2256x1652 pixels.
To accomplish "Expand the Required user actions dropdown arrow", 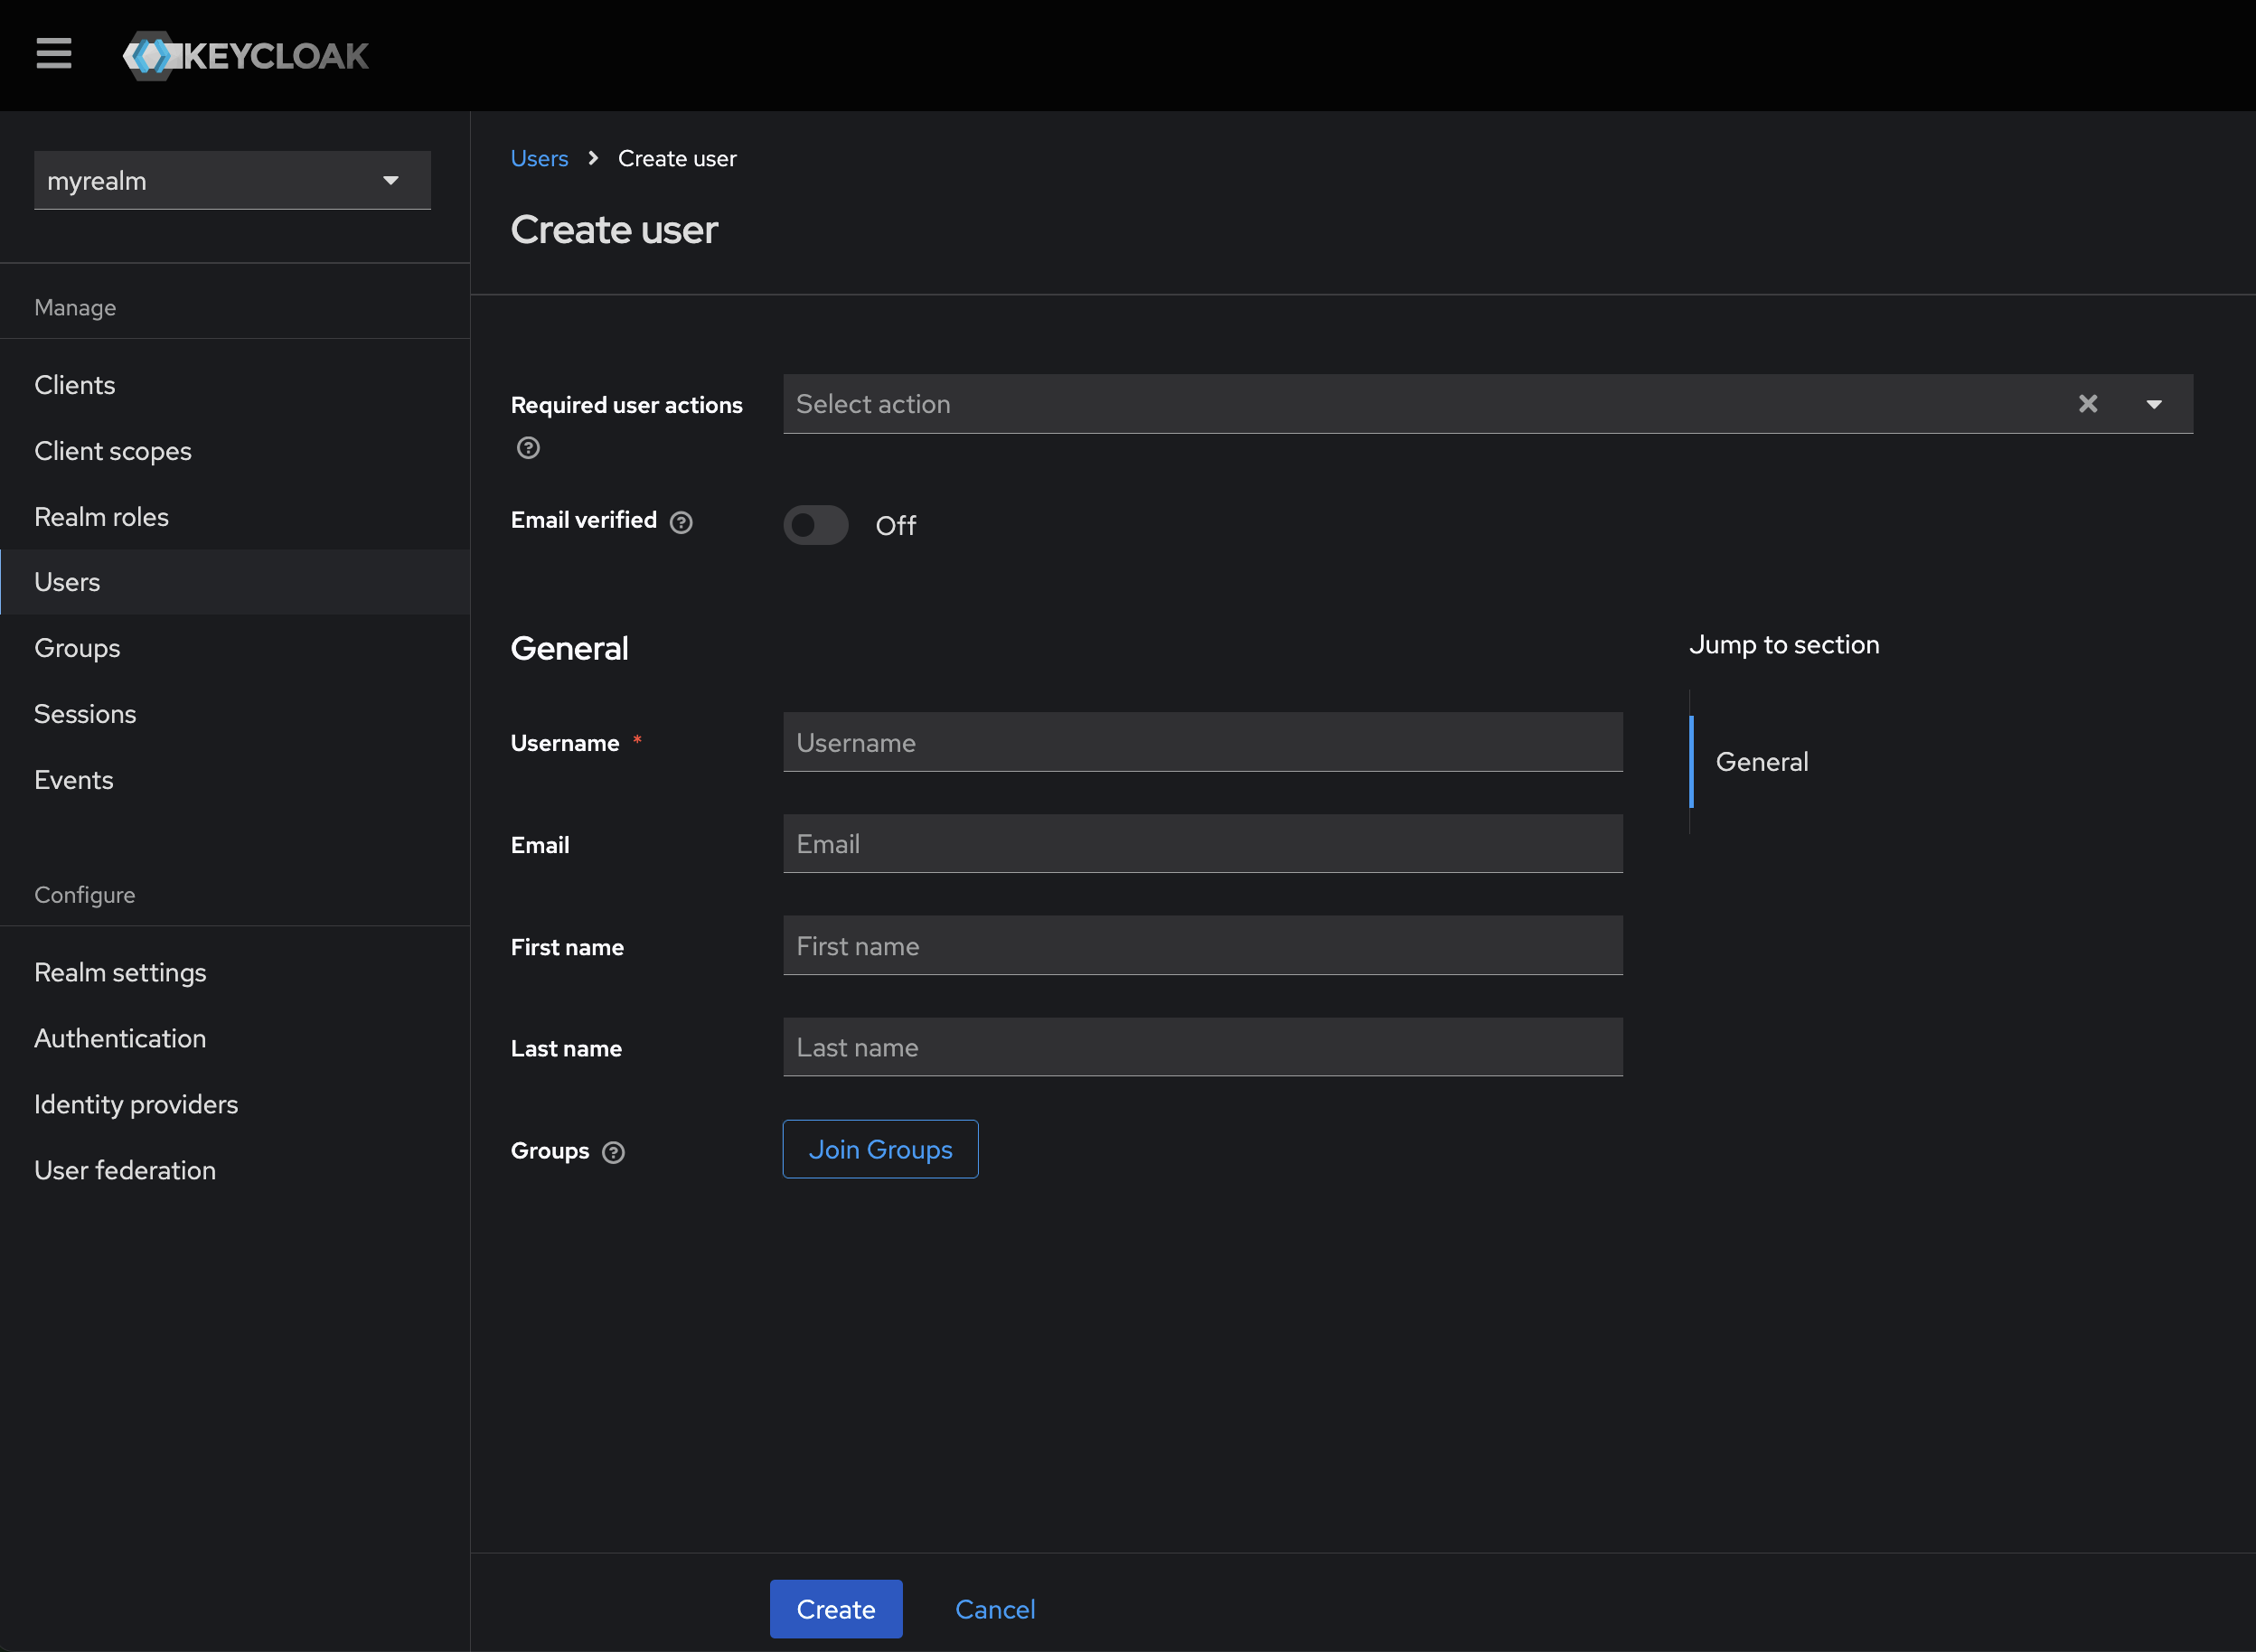I will (x=2154, y=404).
